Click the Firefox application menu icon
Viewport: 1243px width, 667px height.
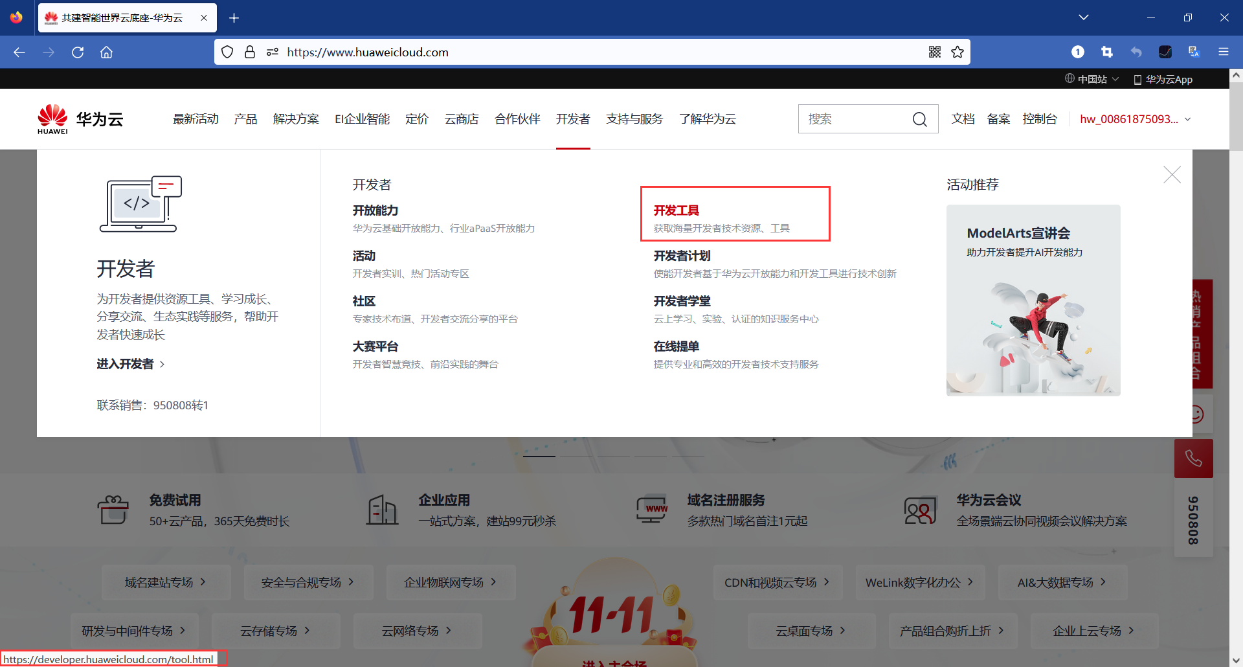click(x=1224, y=52)
